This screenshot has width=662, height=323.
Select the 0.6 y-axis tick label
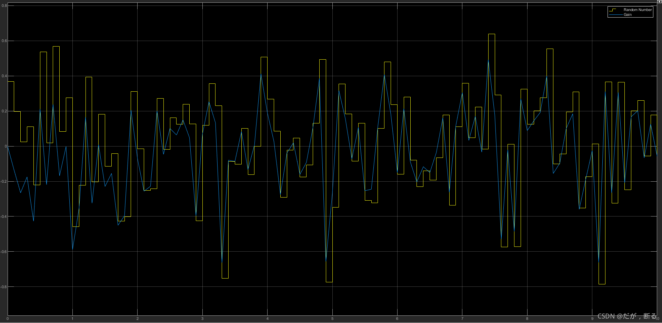[4, 41]
